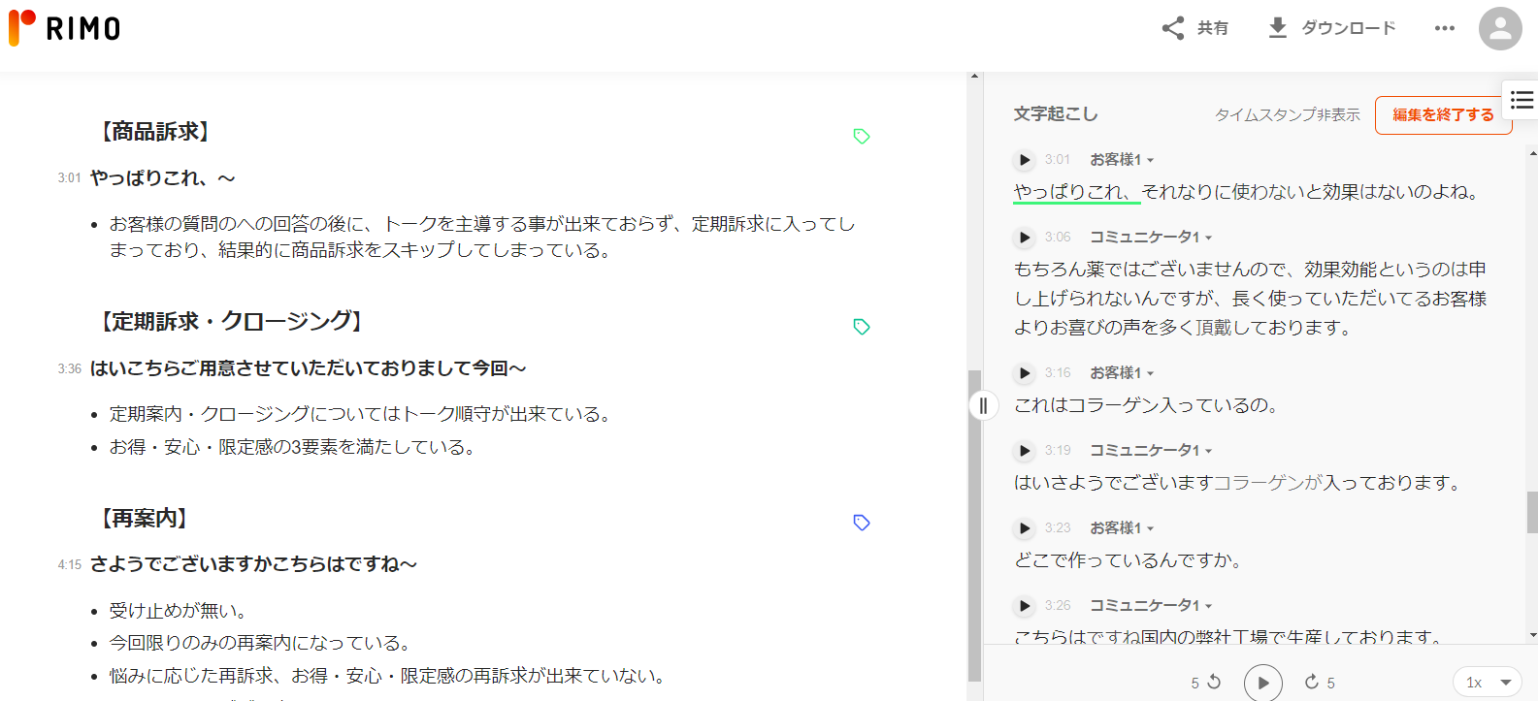Click 編集を終了する to finish editing

(x=1442, y=114)
